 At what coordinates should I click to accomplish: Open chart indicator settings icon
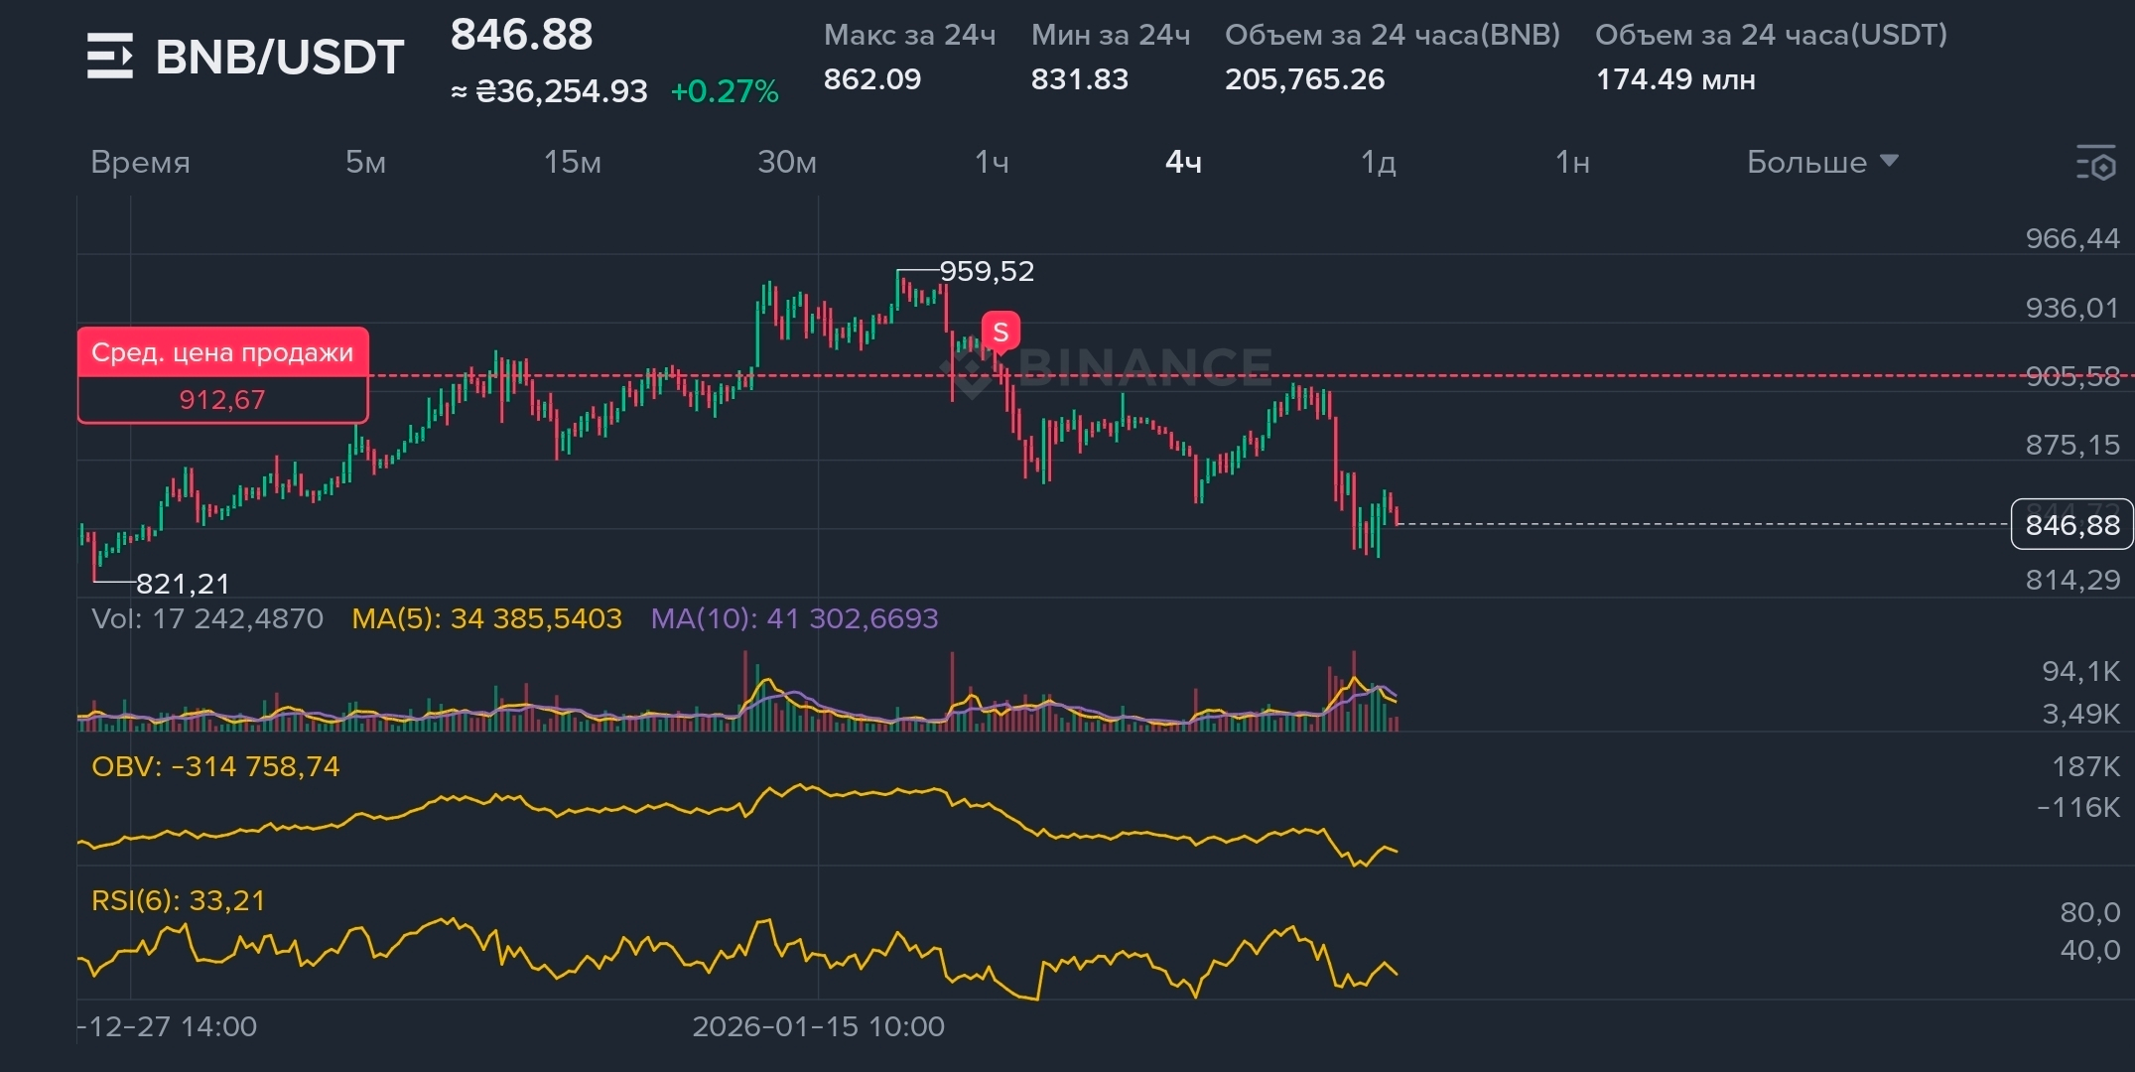point(2095,163)
